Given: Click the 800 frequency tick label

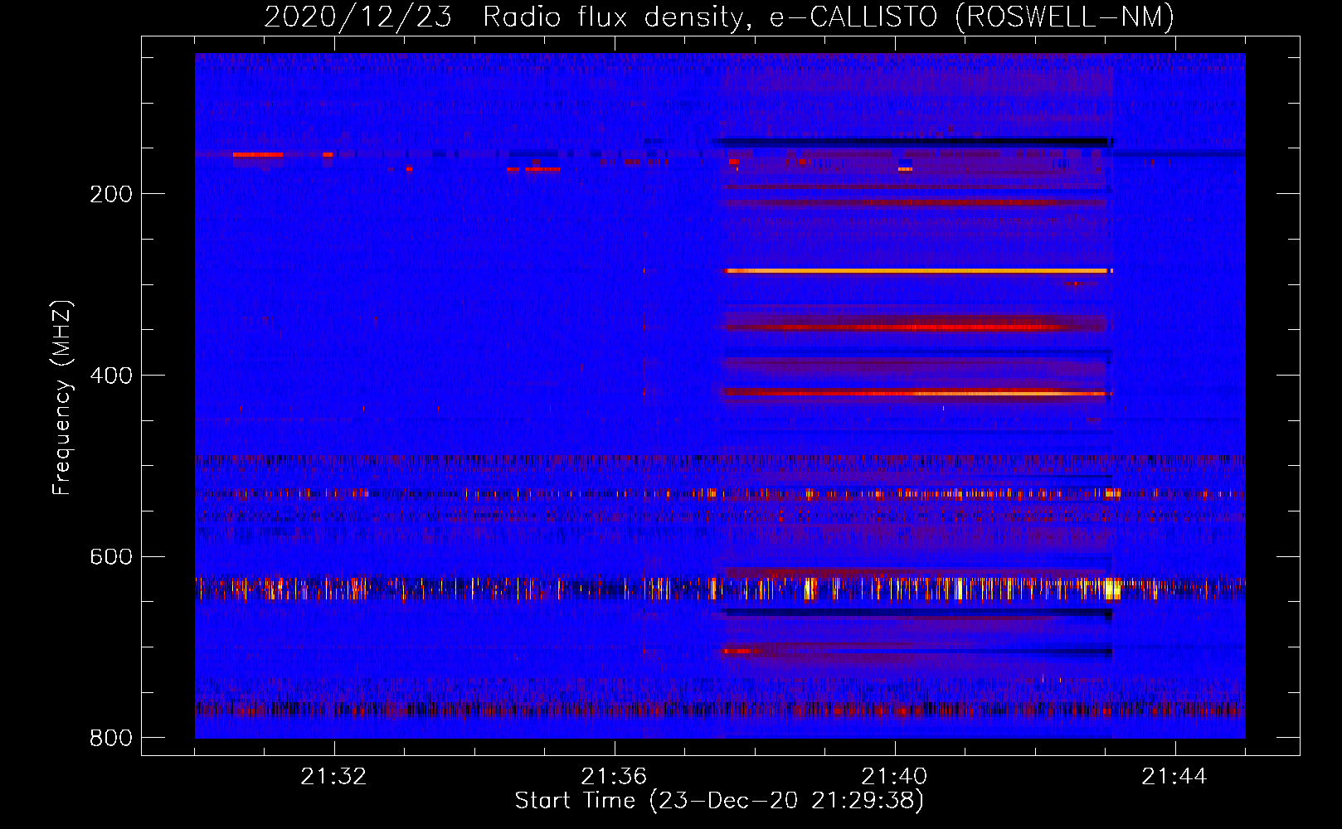Looking at the screenshot, I should coord(111,738).
